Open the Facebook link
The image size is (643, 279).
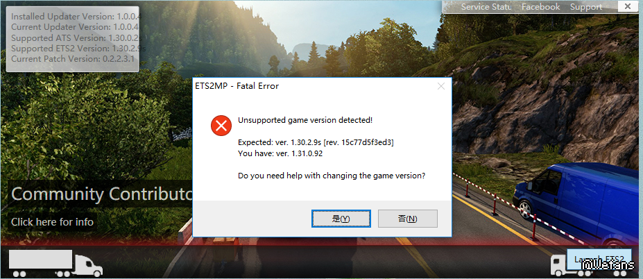[540, 7]
